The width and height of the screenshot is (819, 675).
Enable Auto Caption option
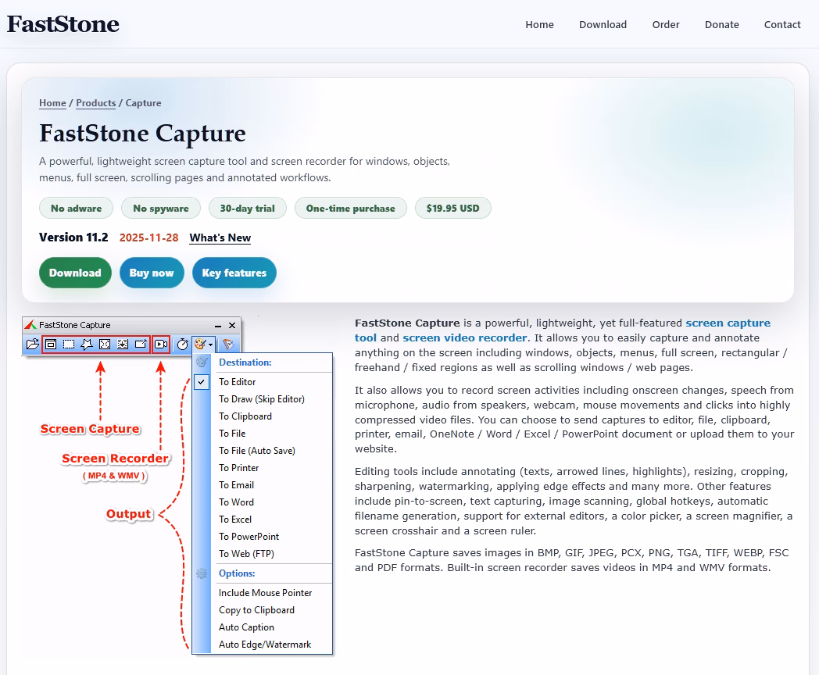[x=246, y=627]
